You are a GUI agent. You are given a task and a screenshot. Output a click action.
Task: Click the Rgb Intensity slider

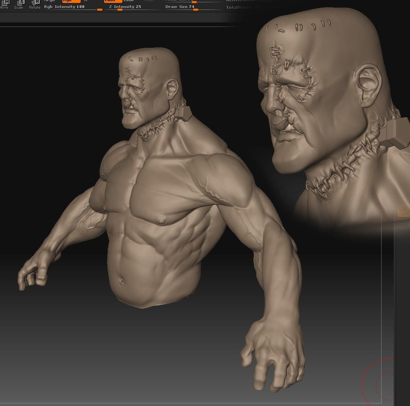click(x=73, y=7)
